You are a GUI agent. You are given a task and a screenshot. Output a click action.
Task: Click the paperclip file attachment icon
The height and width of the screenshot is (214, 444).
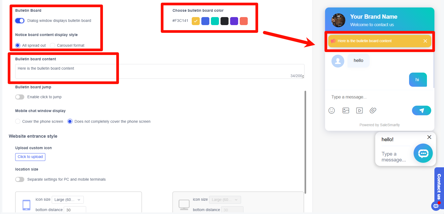373,110
